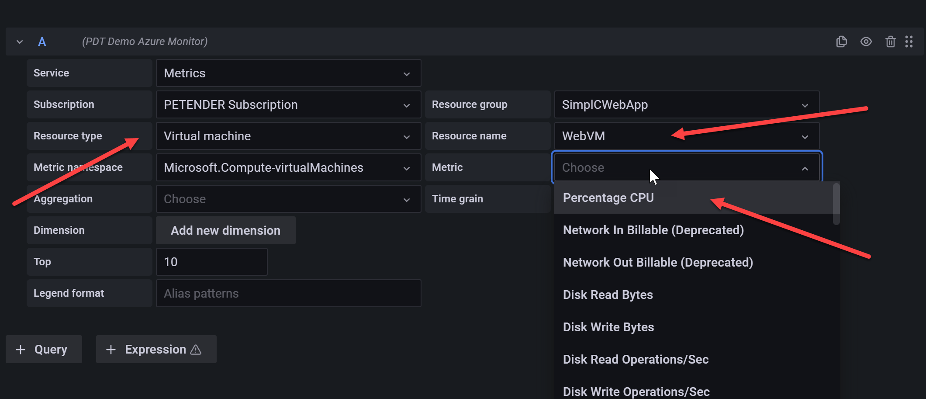Close the open Metric Choose dropdown

coord(687,167)
